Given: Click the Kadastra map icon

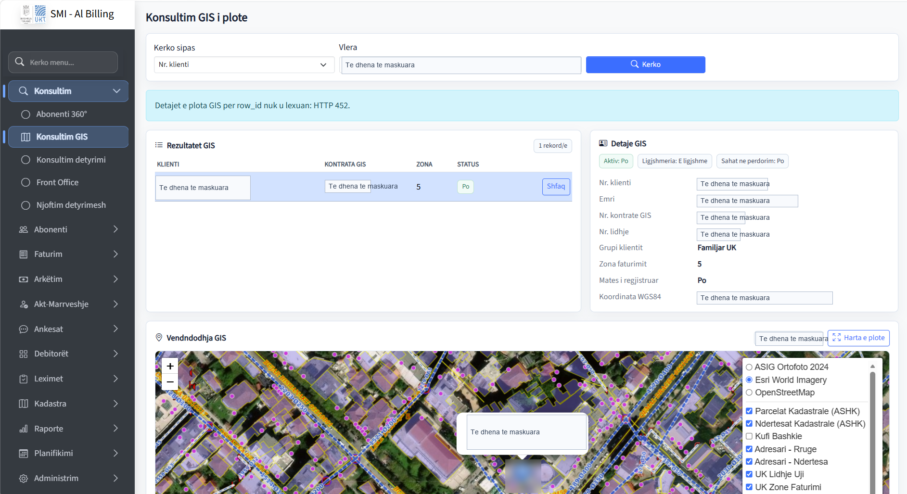Looking at the screenshot, I should coord(23,404).
